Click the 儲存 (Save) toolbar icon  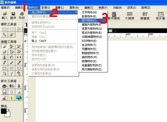13,16
